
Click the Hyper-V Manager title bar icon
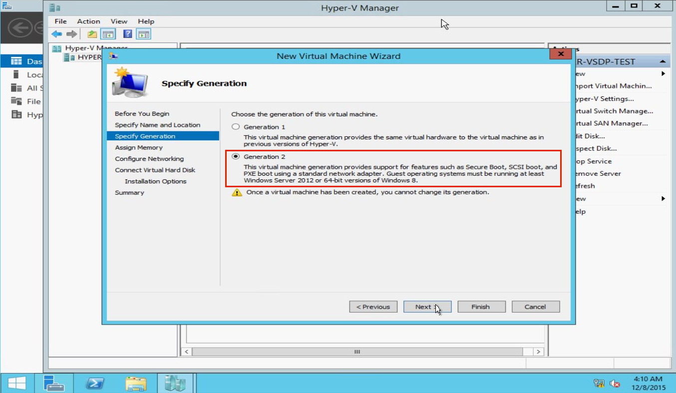(55, 7)
